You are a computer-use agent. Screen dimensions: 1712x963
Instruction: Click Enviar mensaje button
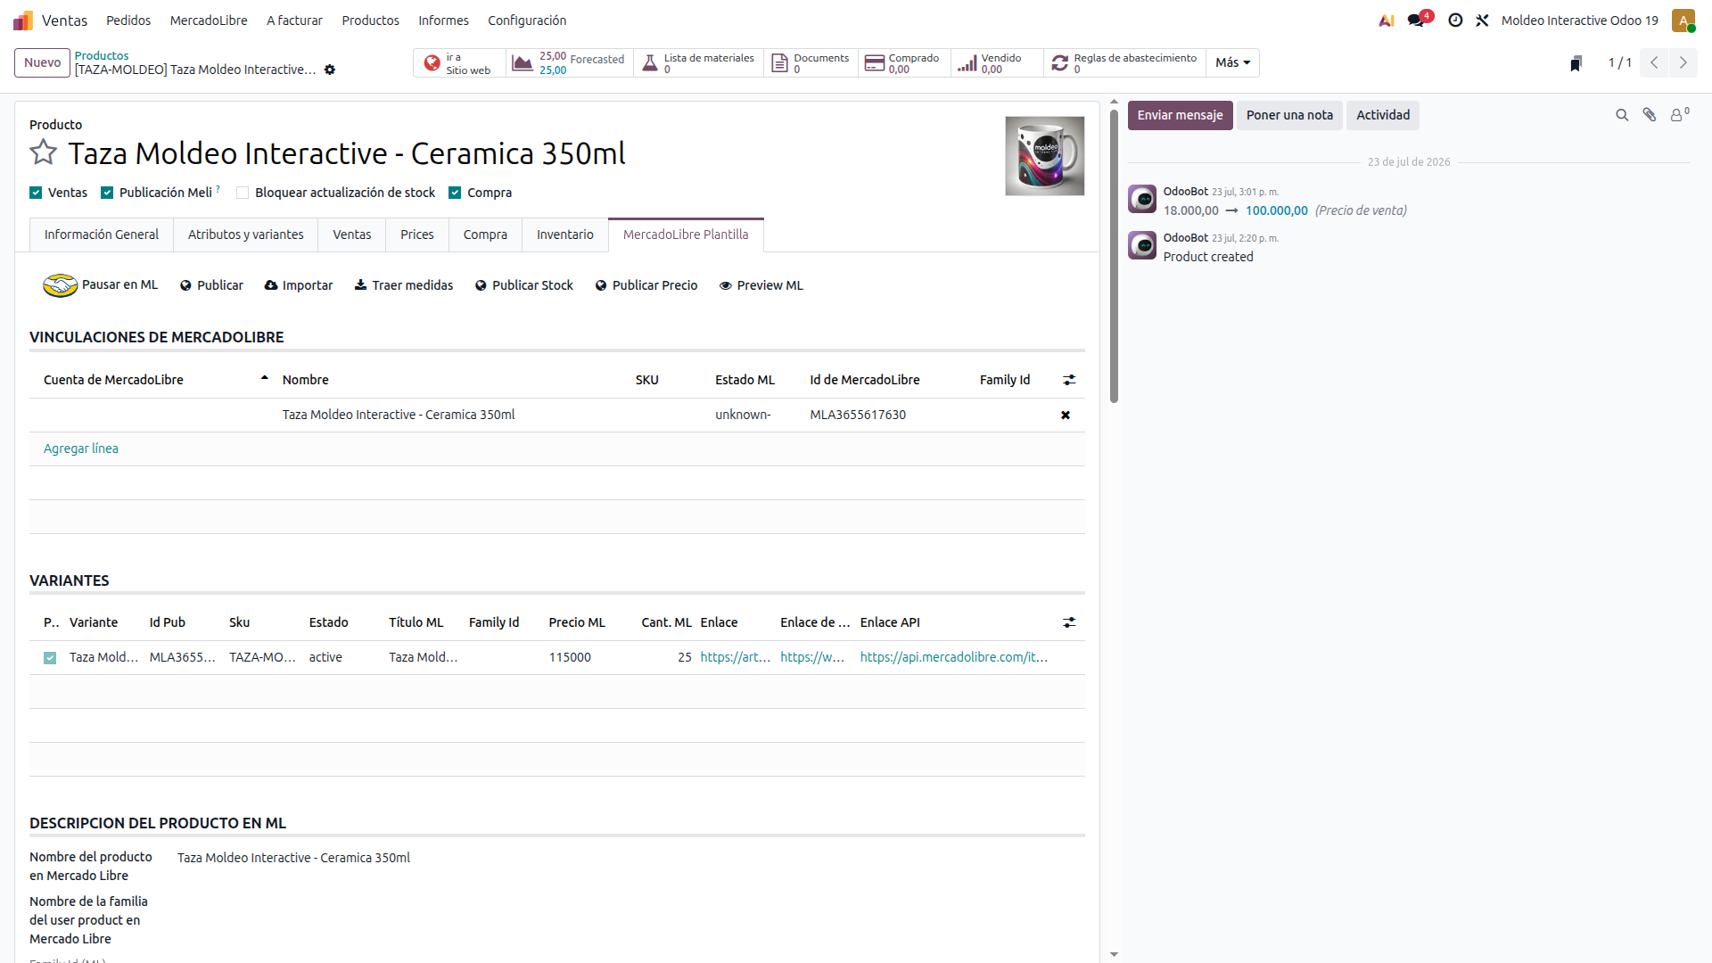coord(1180,115)
